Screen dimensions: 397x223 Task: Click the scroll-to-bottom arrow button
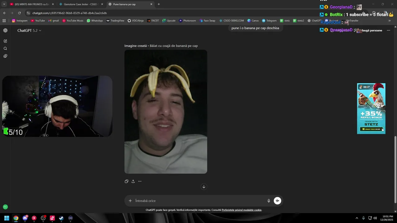click(204, 186)
